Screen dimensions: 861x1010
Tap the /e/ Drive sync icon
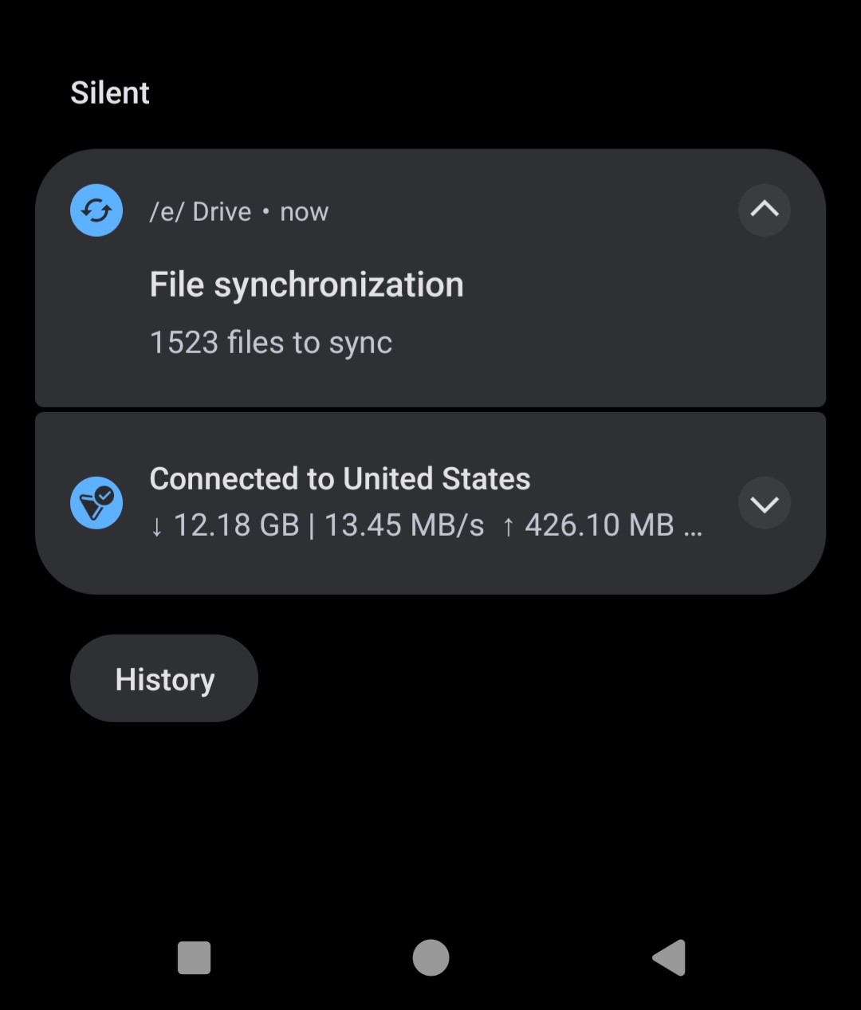[96, 210]
